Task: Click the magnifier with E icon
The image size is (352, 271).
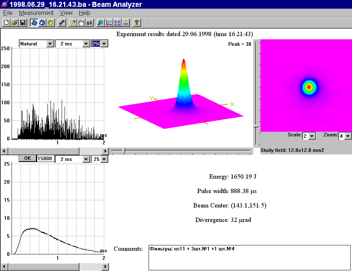Action: [x=101, y=22]
